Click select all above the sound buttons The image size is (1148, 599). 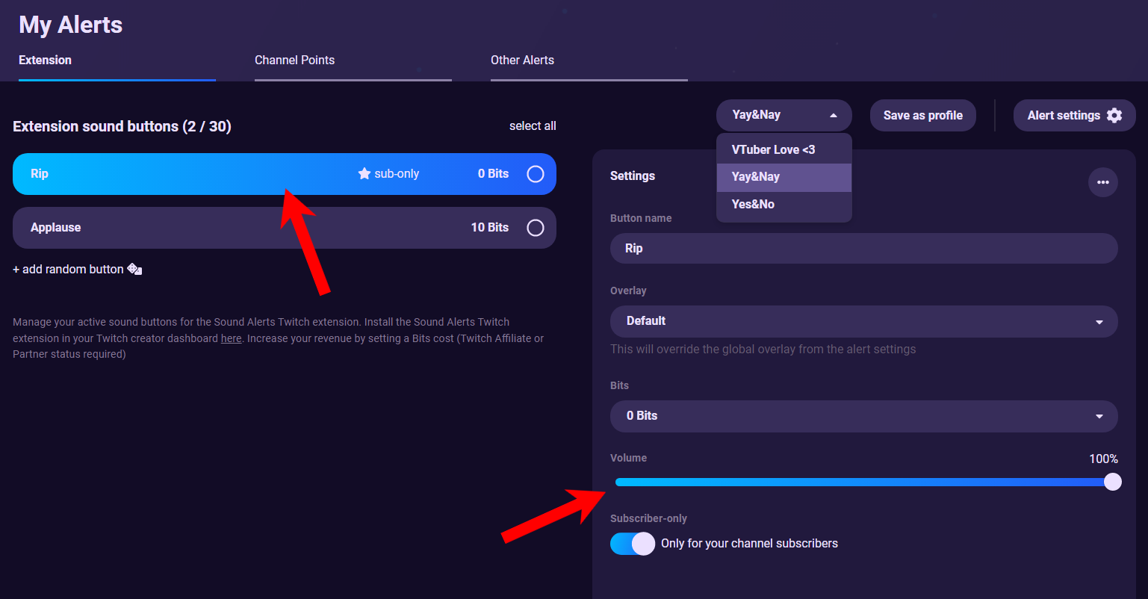pos(533,125)
